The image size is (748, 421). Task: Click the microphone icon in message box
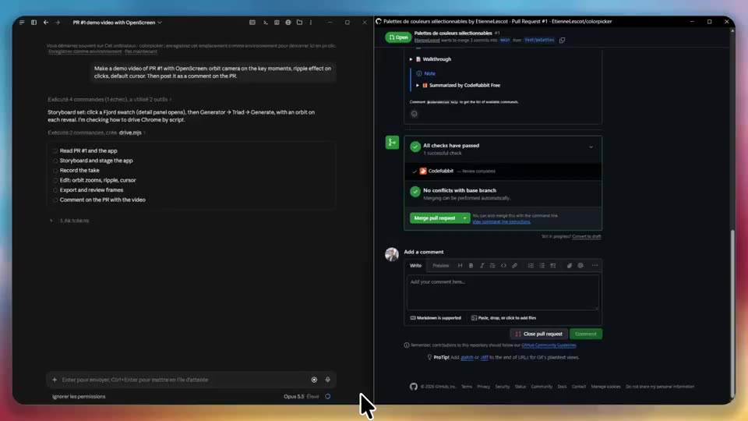click(328, 380)
